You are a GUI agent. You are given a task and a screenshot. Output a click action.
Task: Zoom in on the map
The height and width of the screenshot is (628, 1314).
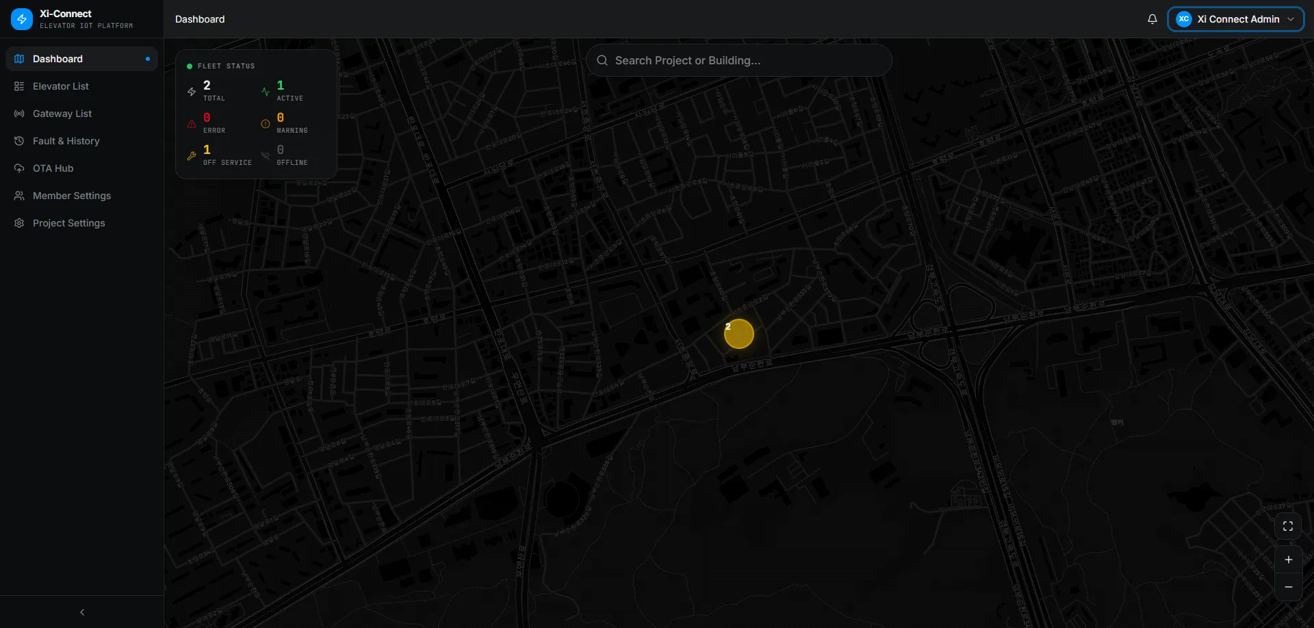[x=1288, y=560]
